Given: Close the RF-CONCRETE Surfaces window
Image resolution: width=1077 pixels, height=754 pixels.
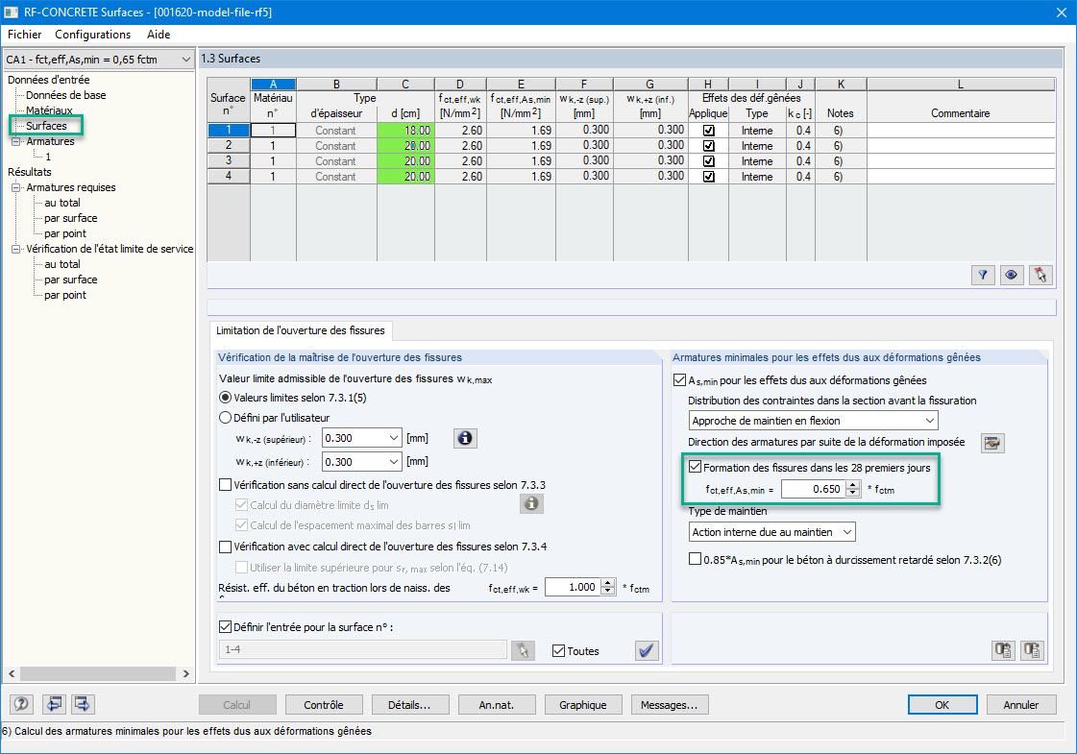Looking at the screenshot, I should coord(1062,12).
